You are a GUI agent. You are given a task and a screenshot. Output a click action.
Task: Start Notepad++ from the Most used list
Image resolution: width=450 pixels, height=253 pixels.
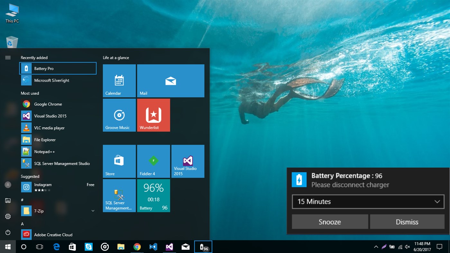(44, 151)
